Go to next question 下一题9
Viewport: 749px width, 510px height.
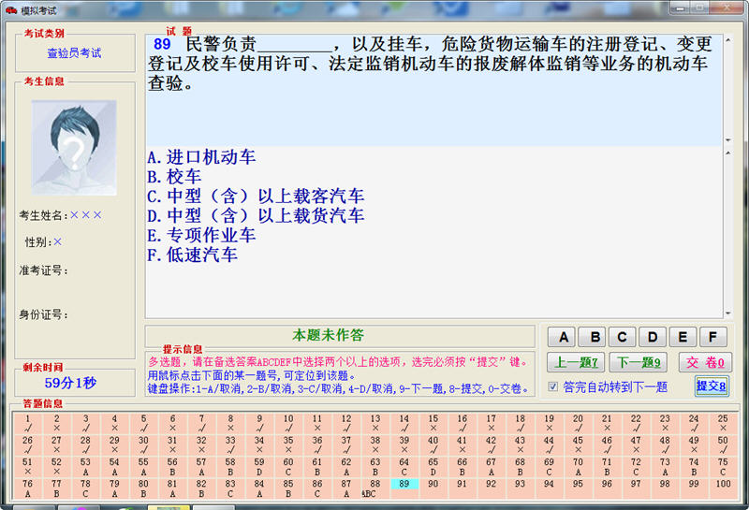(x=639, y=362)
